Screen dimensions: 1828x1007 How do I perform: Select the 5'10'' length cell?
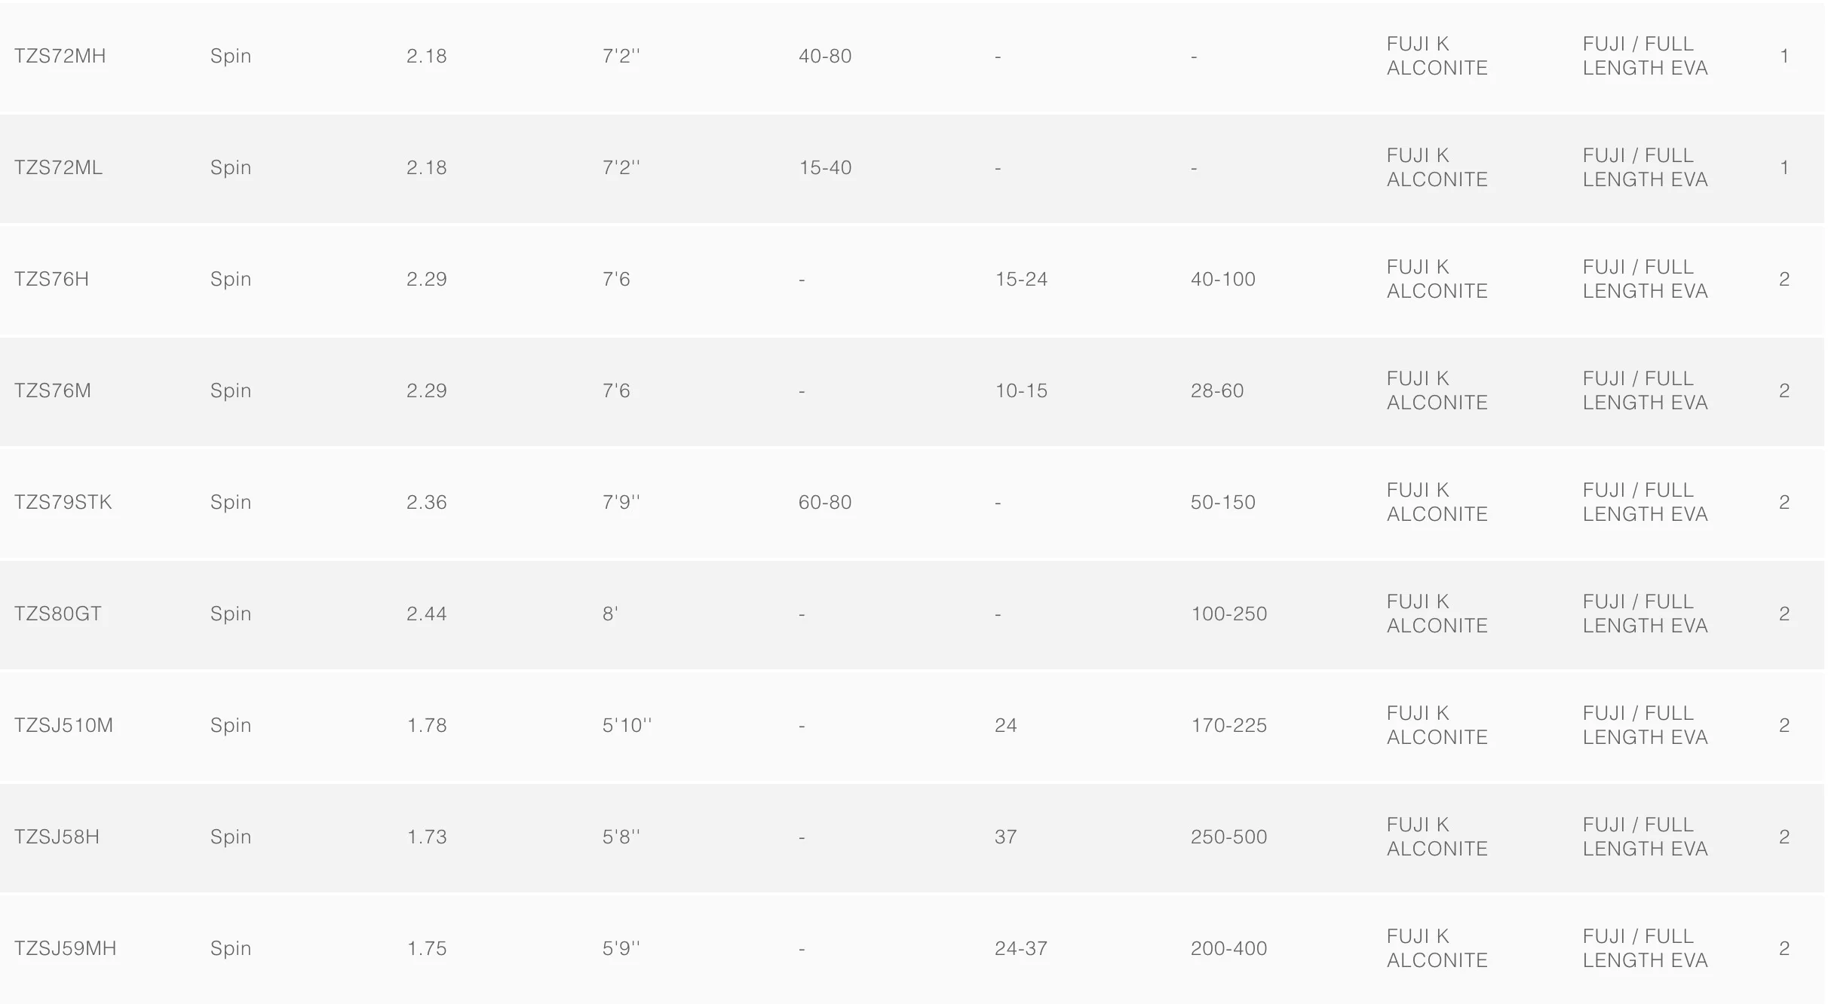tap(627, 726)
